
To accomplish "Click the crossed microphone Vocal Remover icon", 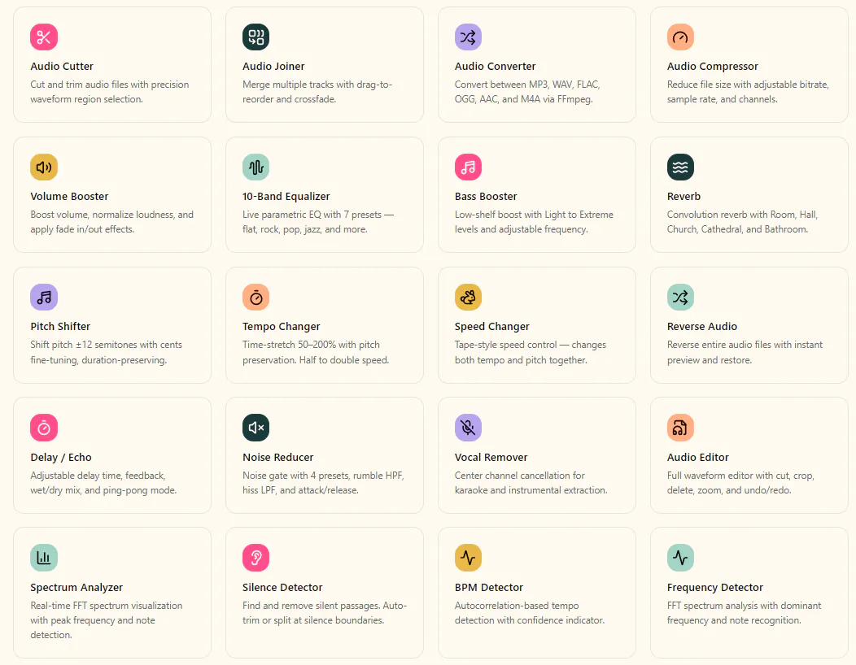I will (469, 428).
